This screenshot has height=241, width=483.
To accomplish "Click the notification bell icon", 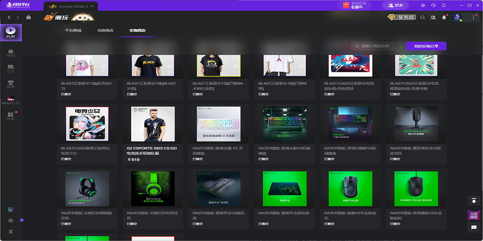I will (x=444, y=17).
